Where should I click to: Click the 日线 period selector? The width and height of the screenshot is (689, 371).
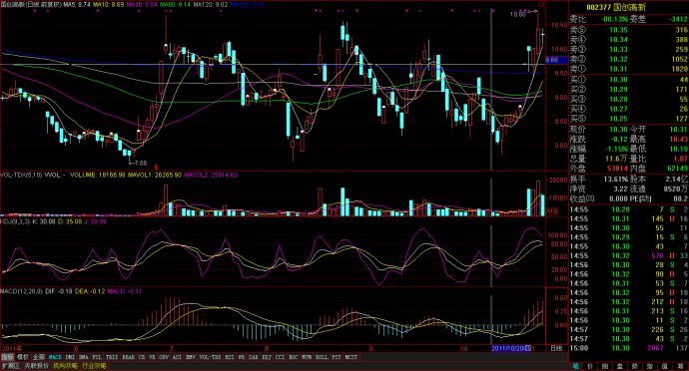(x=556, y=348)
